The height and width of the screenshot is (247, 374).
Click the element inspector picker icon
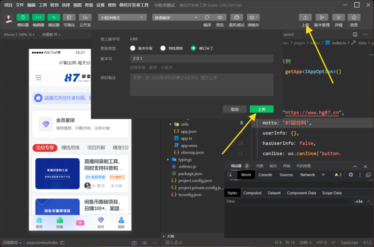(x=230, y=175)
